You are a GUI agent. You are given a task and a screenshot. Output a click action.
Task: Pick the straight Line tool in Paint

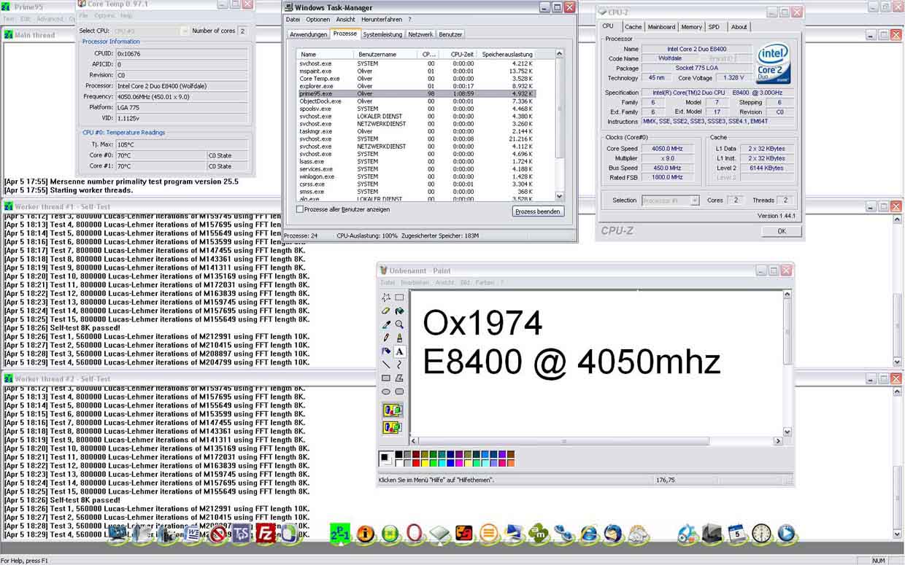tap(386, 365)
